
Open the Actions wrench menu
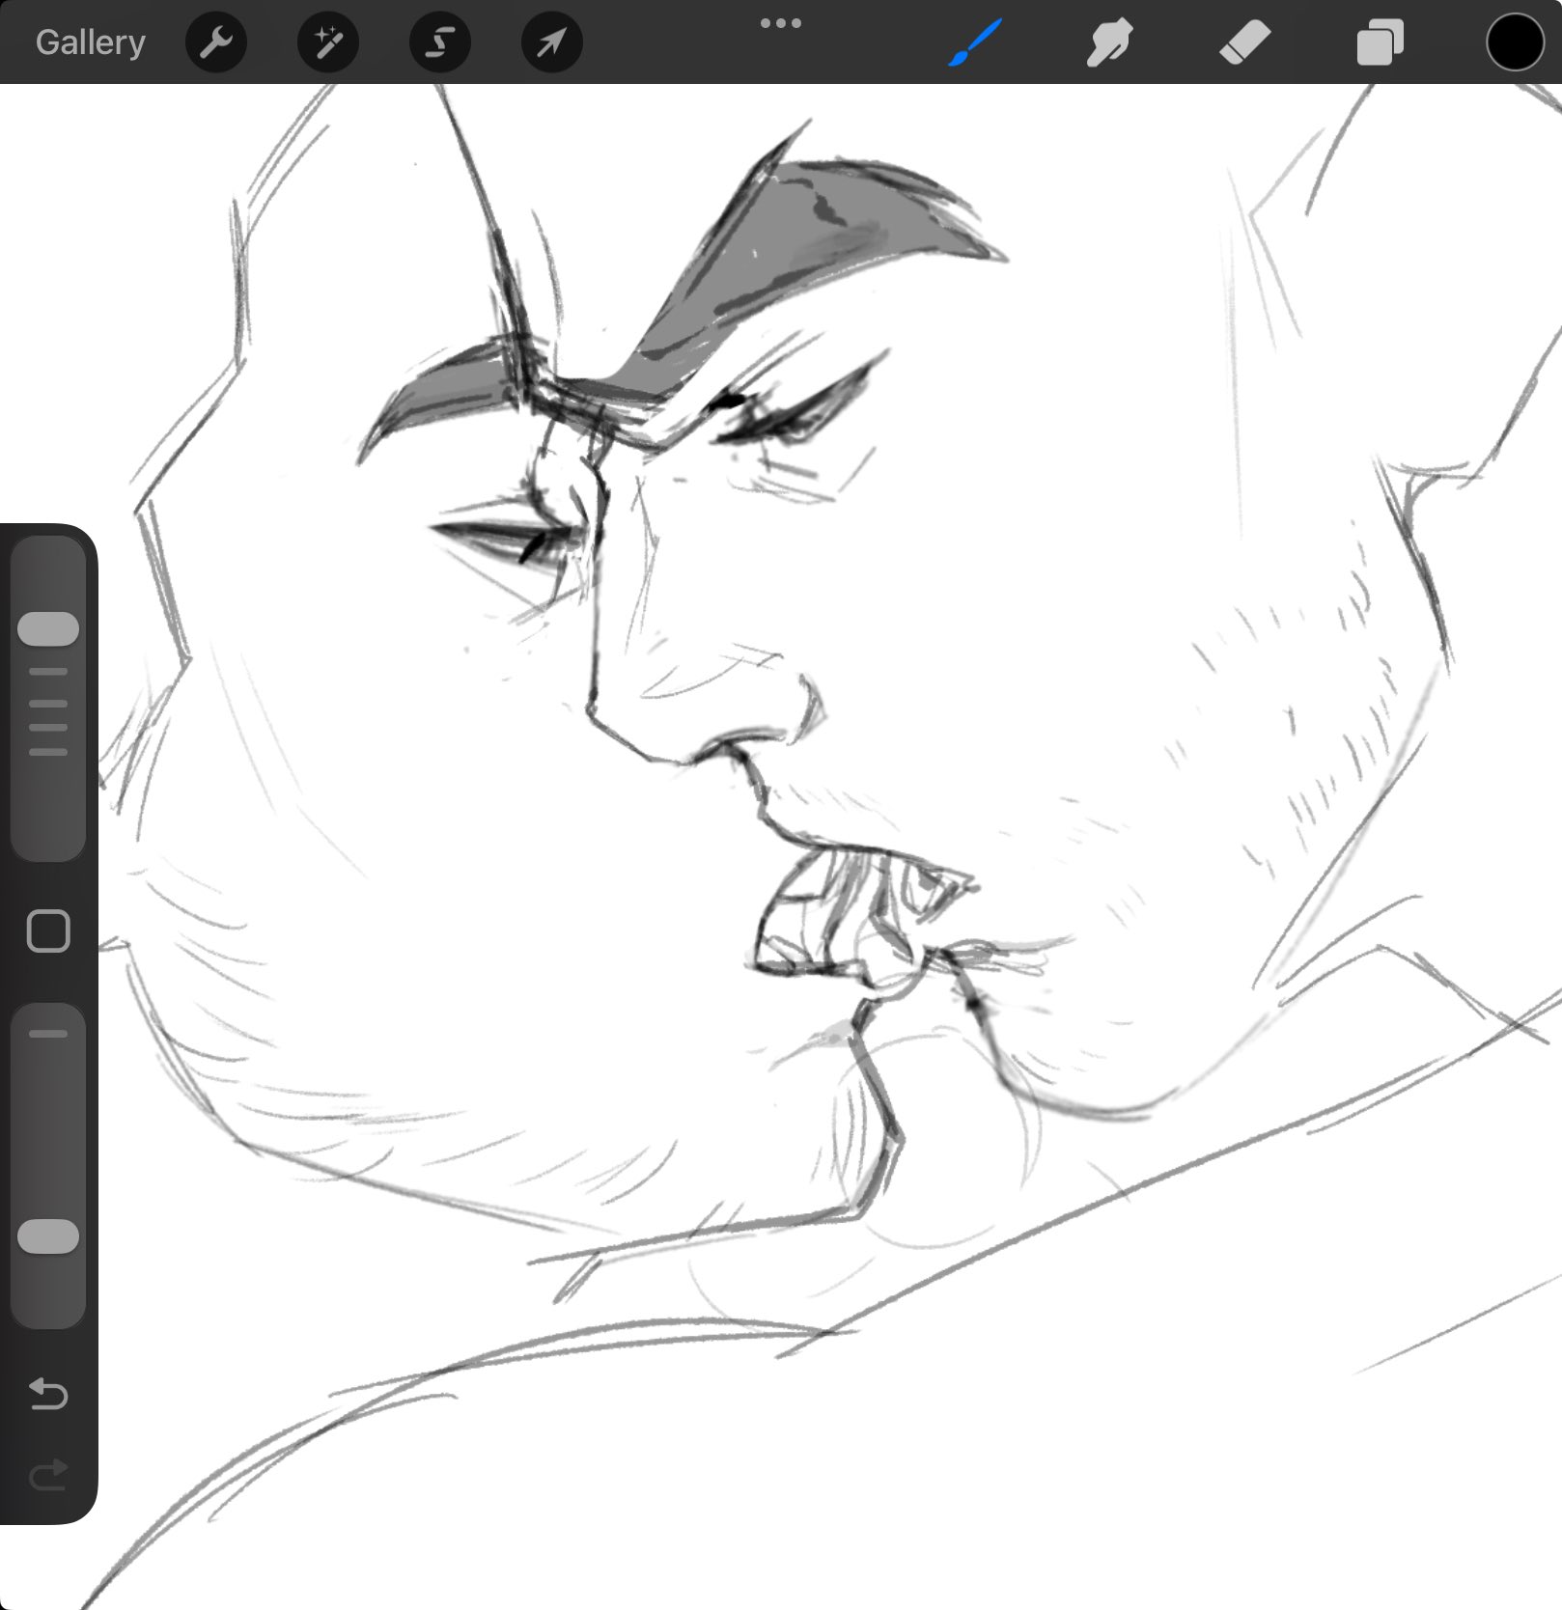coord(216,42)
